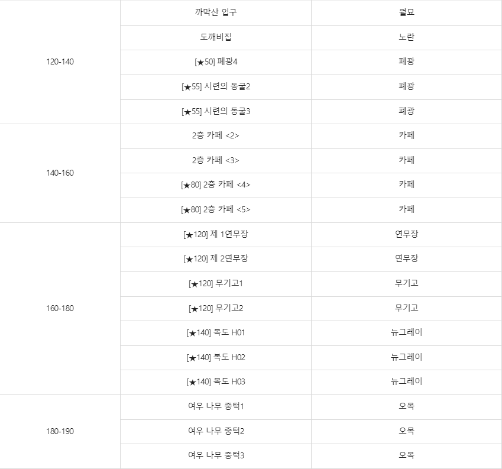The height and width of the screenshot is (469, 502).
Task: Select the 월묘 region cell
Action: (407, 13)
